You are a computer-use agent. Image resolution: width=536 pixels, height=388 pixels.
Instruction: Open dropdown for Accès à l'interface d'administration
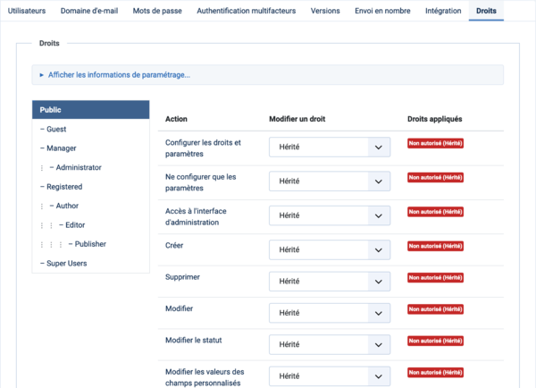tap(330, 215)
